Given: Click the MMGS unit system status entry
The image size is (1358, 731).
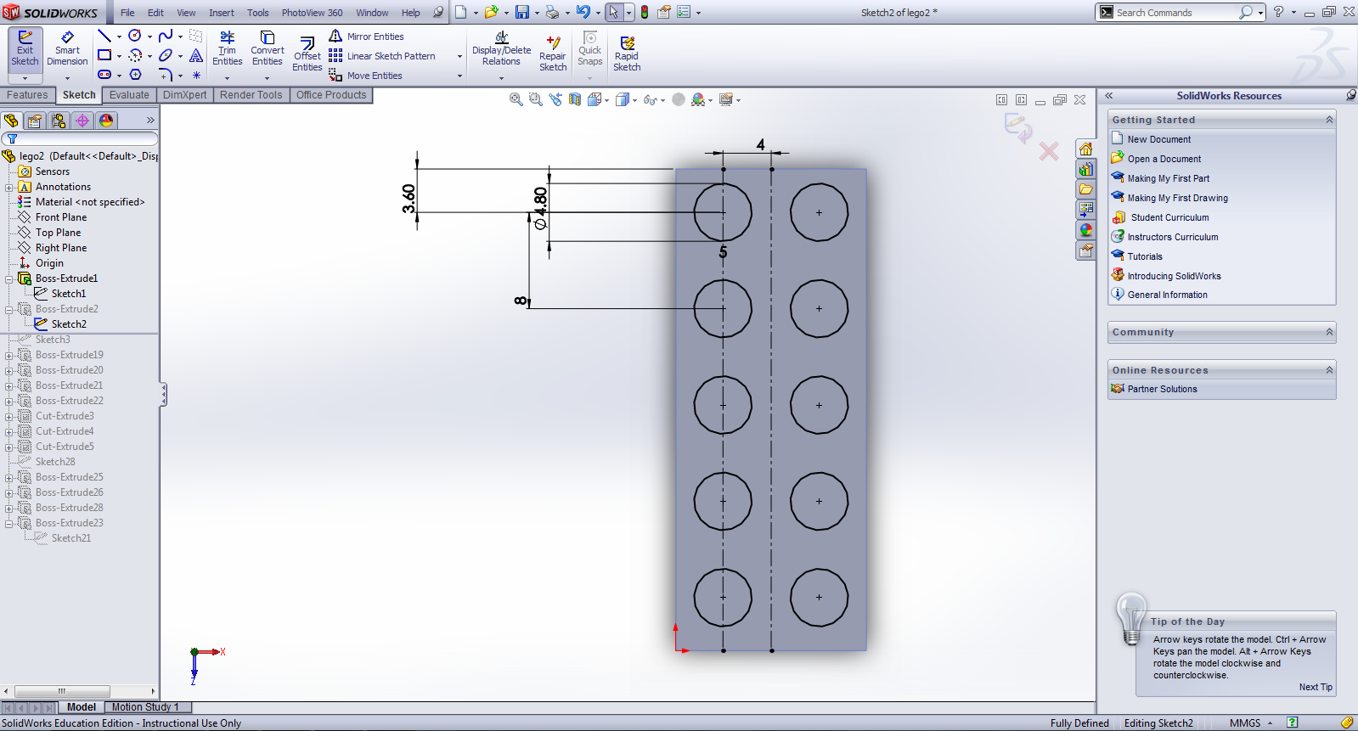Looking at the screenshot, I should tap(1244, 723).
